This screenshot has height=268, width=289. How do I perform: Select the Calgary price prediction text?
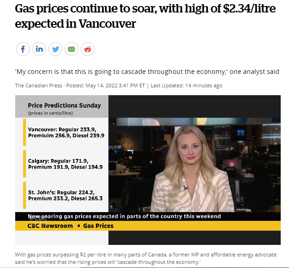[x=65, y=164]
